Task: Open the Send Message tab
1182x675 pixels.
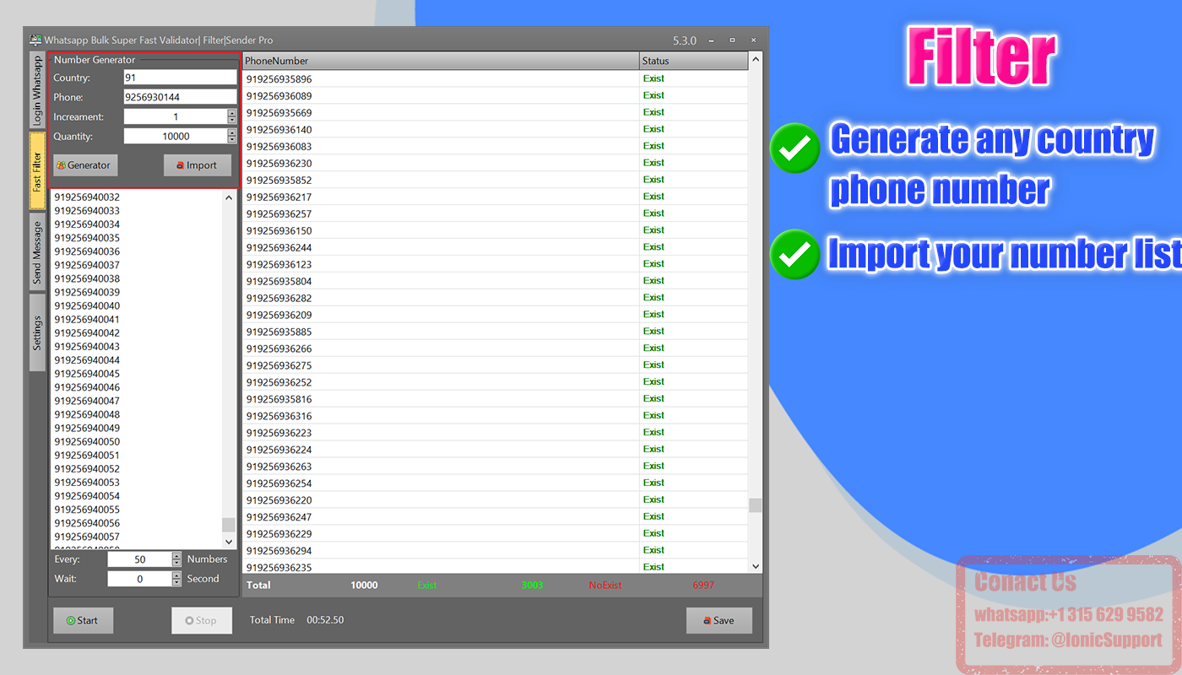Action: [x=37, y=252]
